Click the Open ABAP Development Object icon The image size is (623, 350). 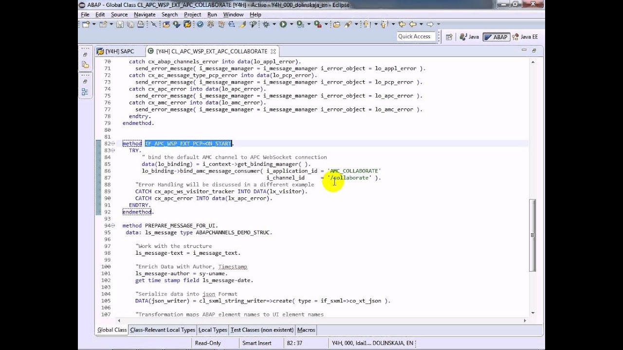pos(166,24)
